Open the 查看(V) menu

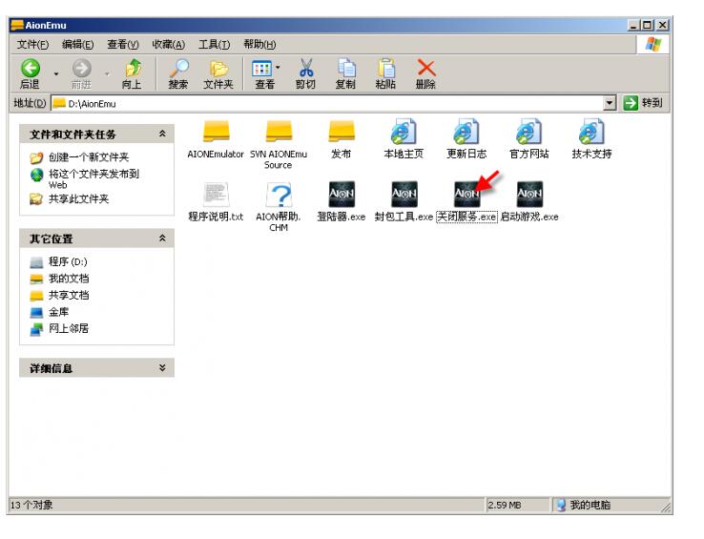[x=122, y=45]
